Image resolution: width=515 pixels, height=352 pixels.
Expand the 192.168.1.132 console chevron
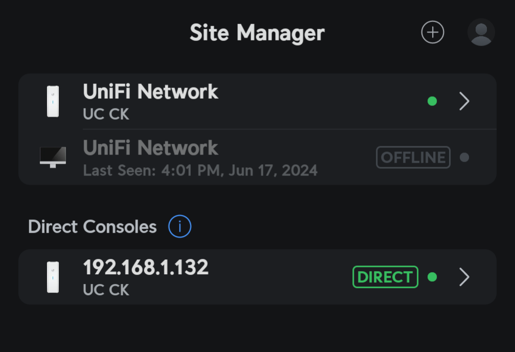464,277
